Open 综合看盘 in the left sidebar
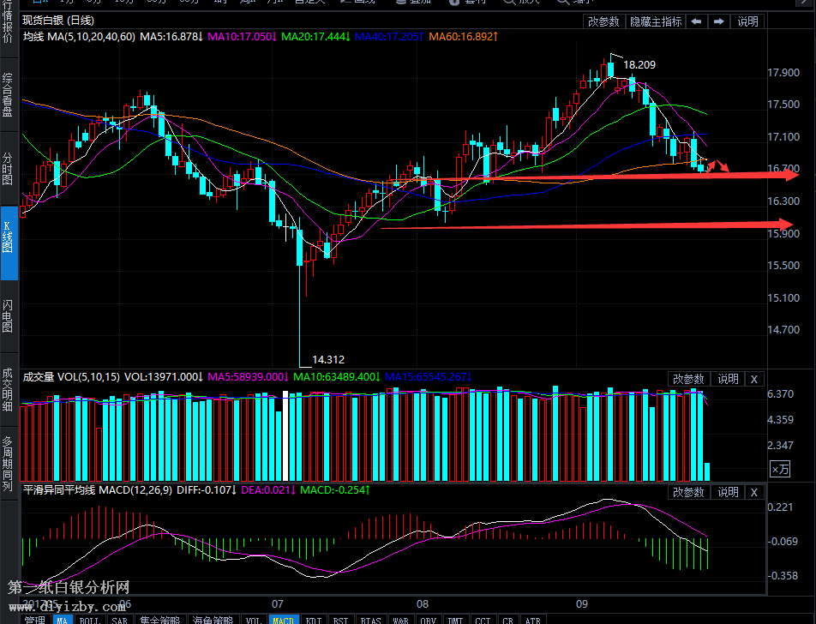 coord(8,94)
